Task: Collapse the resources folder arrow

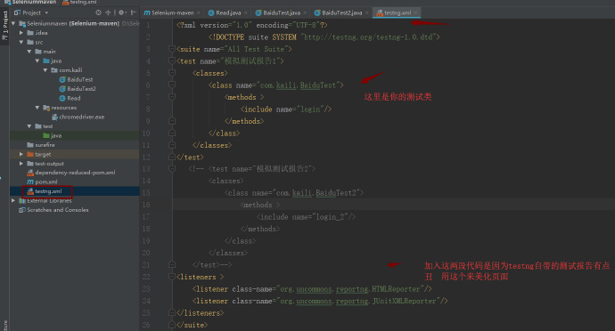Action: [37, 108]
